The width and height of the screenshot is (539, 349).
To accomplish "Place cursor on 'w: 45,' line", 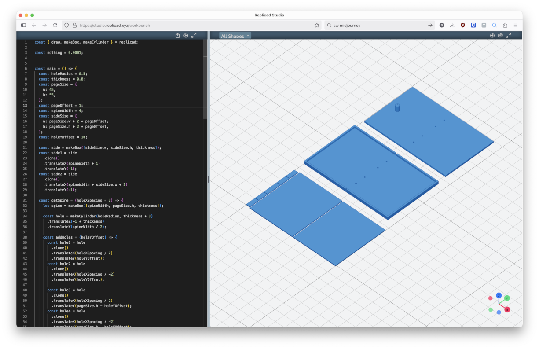I will (49, 89).
